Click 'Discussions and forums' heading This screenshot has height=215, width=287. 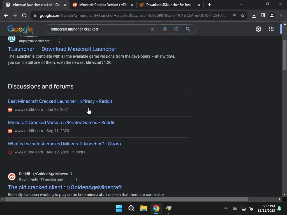[41, 86]
